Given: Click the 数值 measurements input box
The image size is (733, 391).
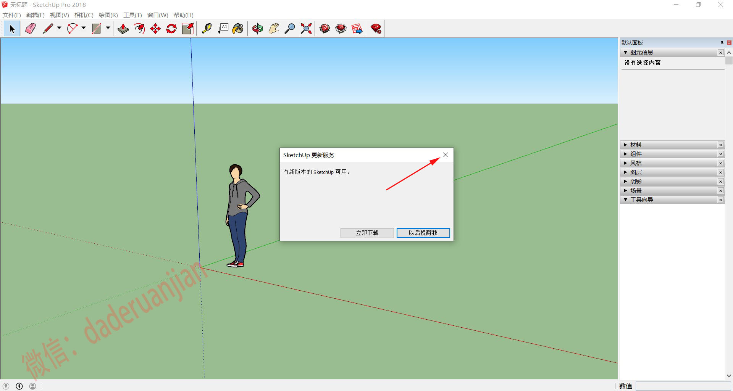Looking at the screenshot, I should 683,386.
